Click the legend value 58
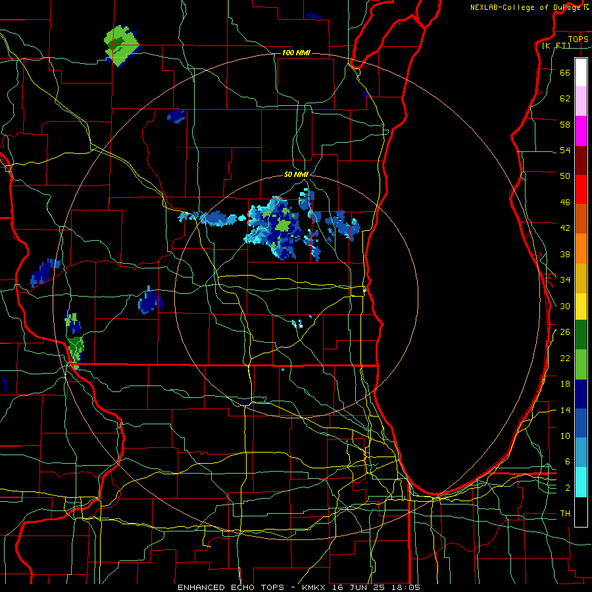This screenshot has height=592, width=592. coord(565,124)
